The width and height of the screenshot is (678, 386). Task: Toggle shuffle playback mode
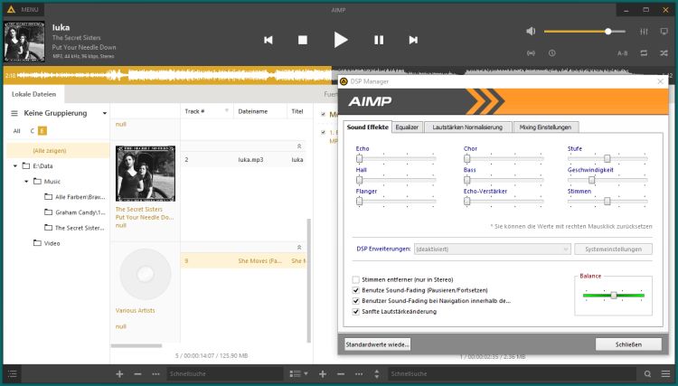point(665,53)
